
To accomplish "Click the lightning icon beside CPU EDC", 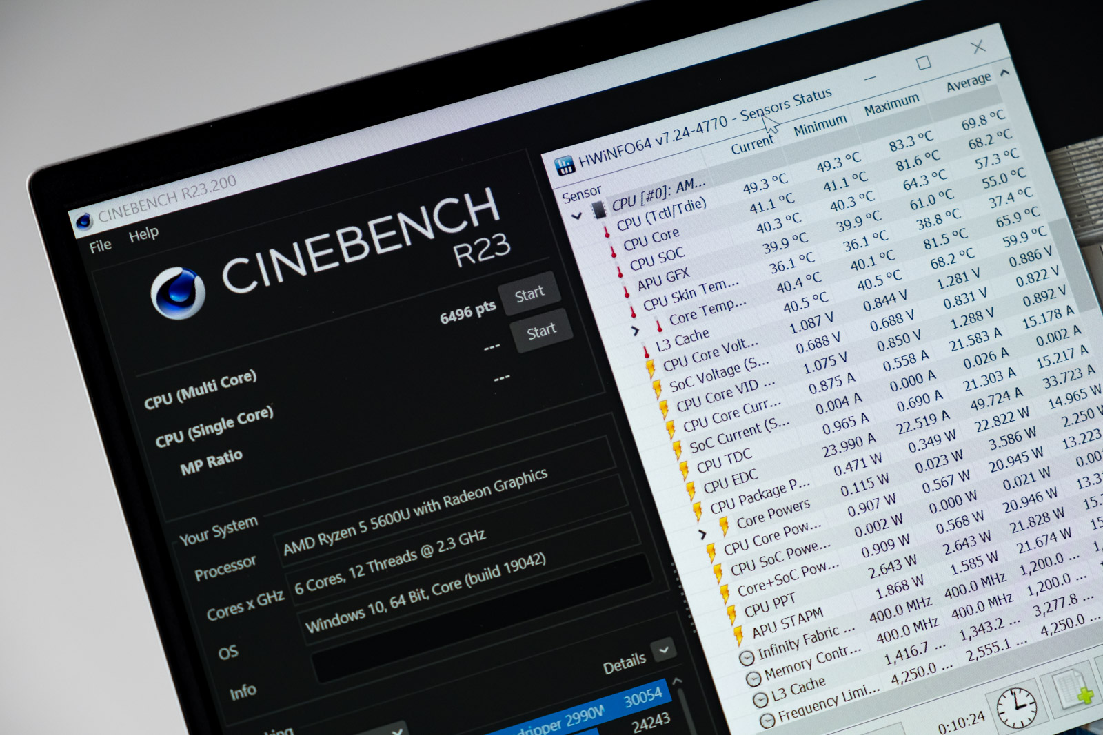I will (x=691, y=491).
